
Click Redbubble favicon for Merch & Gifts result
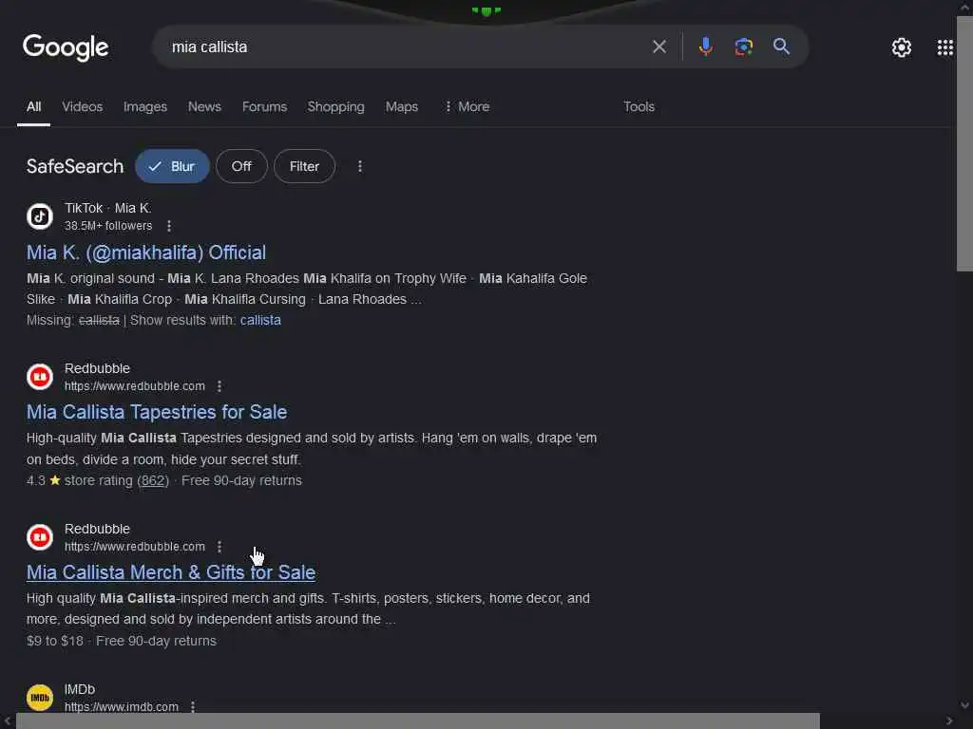(x=40, y=537)
